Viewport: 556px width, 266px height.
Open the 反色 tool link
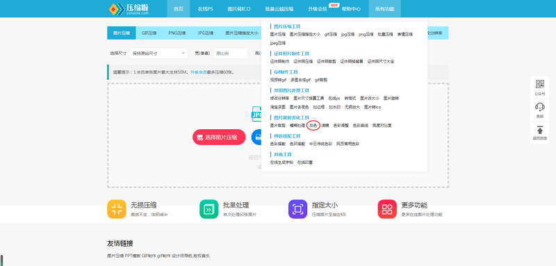click(x=313, y=126)
